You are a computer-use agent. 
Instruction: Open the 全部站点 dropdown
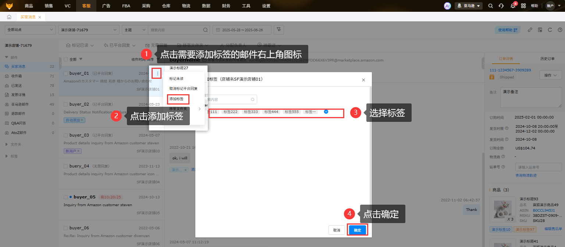pos(29,29)
